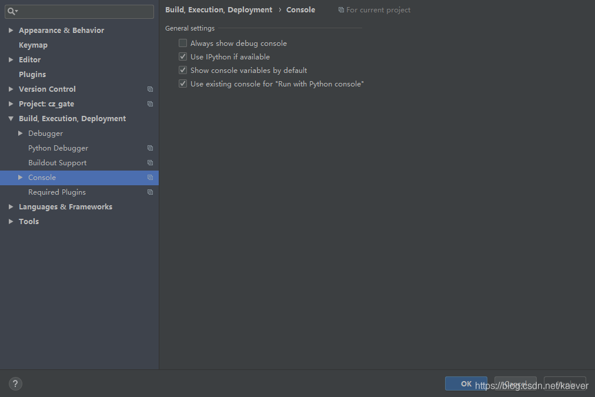Viewport: 595px width, 397px height.
Task: Toggle Use existing console for Run with Python console
Action: coord(183,84)
